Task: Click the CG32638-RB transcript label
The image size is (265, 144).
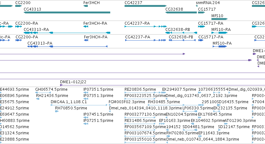Action: (x=177, y=29)
